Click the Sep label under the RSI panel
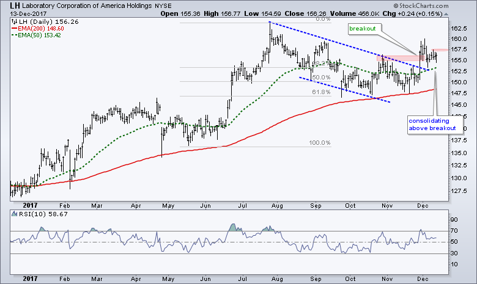477x284 pixels. [316, 279]
